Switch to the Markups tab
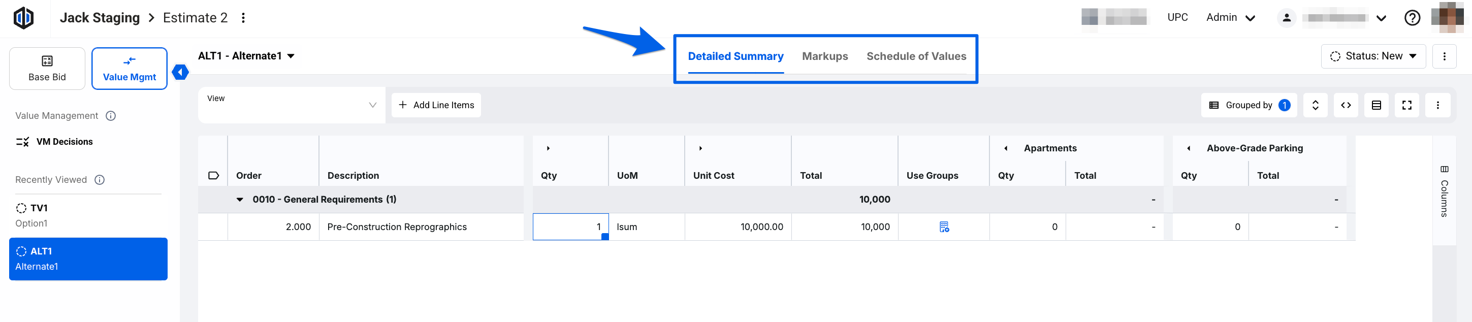Viewport: 1472px width, 322px height. click(x=824, y=56)
